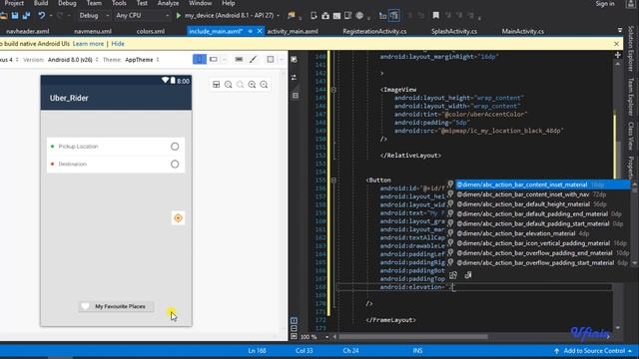Click the Android SDK manager icon
Screen dimensions: 639x359
coord(325,16)
